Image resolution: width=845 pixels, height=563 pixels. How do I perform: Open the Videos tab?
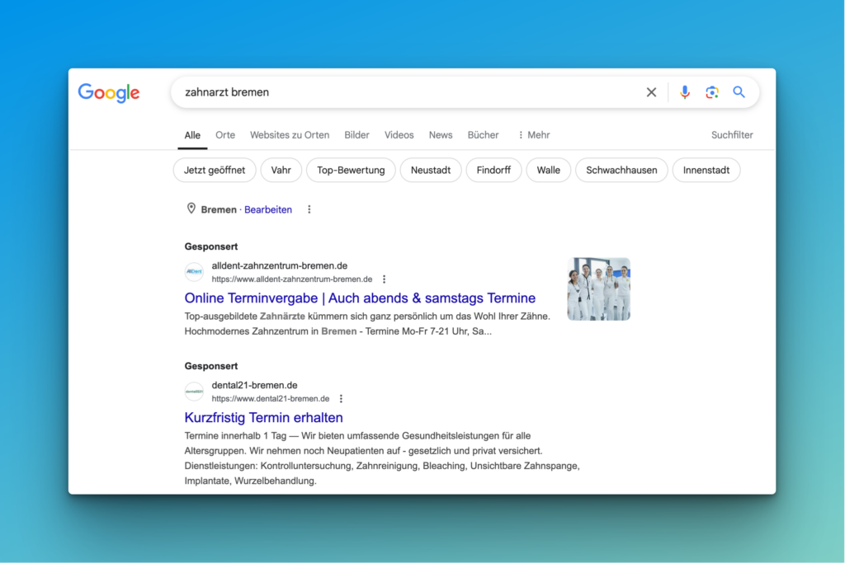pos(399,135)
